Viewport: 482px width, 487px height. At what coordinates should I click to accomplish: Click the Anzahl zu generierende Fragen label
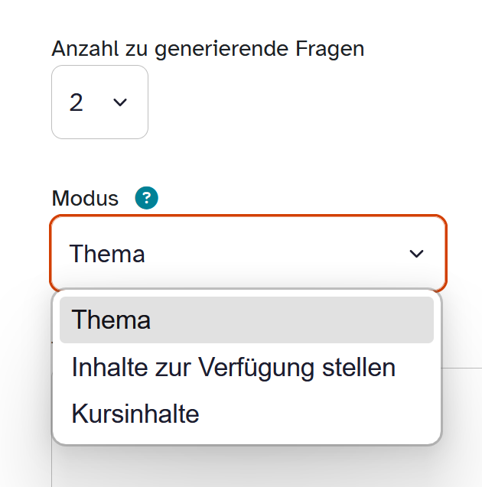click(207, 49)
